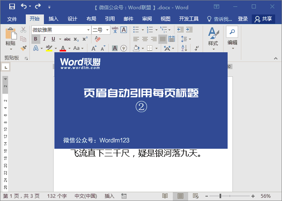Undo the last action

coord(24,6)
